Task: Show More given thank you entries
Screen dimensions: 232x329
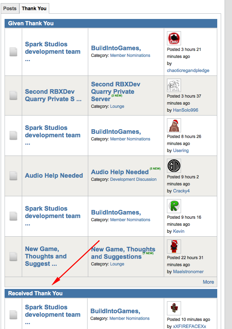Action: pos(208,282)
